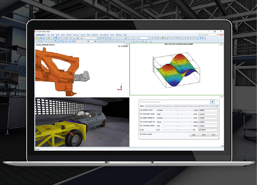
Task: Click the THK TRAVERSE FRONT value field
Action: (208, 126)
